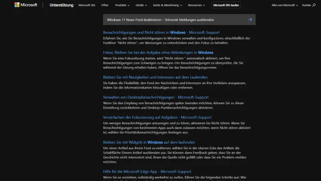The height and width of the screenshot is (181, 321).
Task: Click the Microsoft logo icon
Action: [x=17, y=5]
